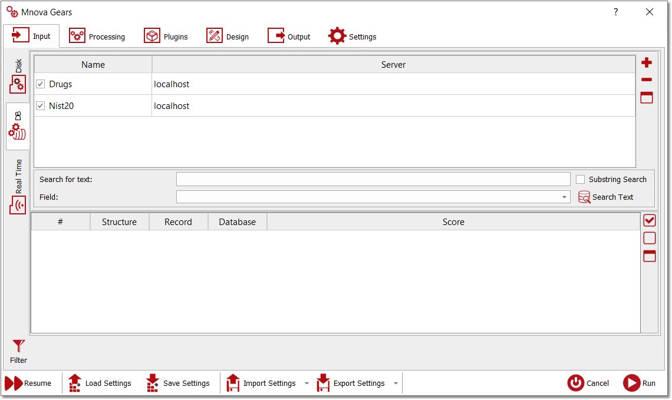Image resolution: width=672 pixels, height=400 pixels.
Task: Open the Filter funnel tool
Action: [x=18, y=352]
